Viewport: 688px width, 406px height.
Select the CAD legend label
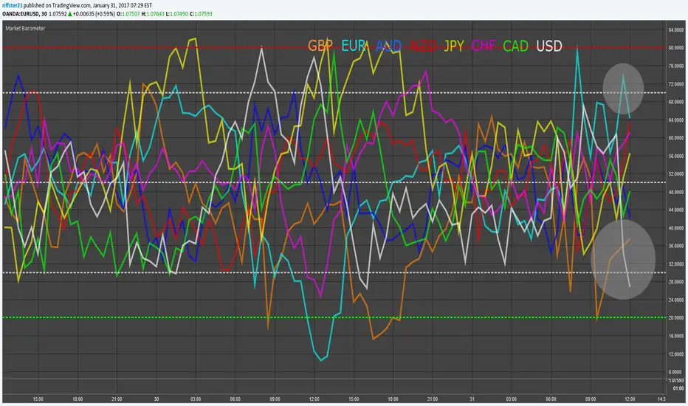point(515,46)
